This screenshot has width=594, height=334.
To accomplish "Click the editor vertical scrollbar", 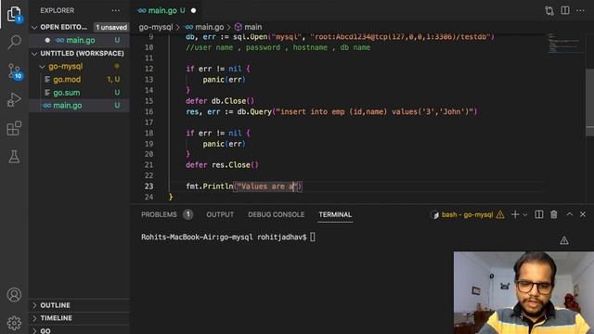I will [590, 102].
